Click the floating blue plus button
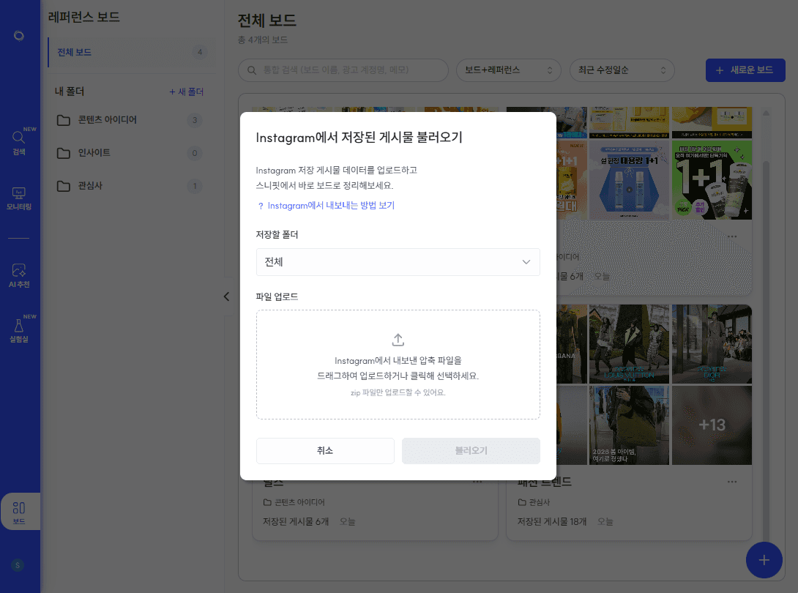 tap(764, 560)
